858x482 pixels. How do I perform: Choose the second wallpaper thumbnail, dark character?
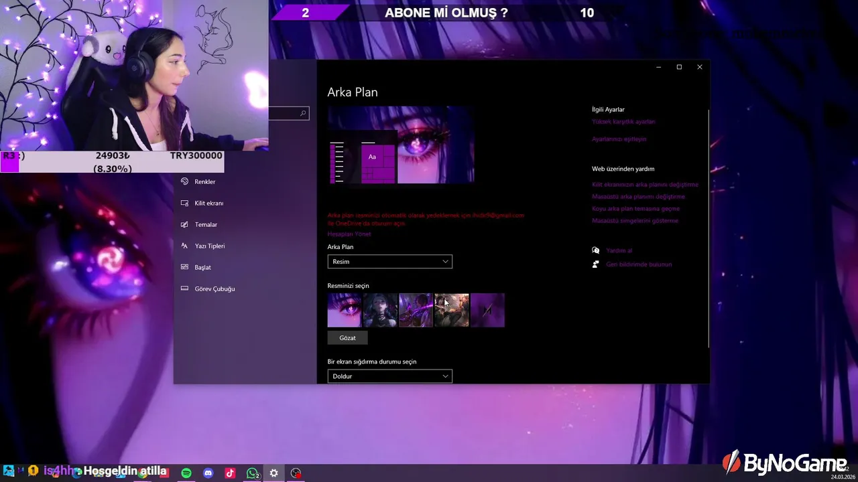click(x=380, y=310)
